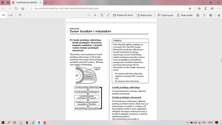The image size is (222, 125).
Task: Click Dodaj notatki button
Action: pos(185,15)
